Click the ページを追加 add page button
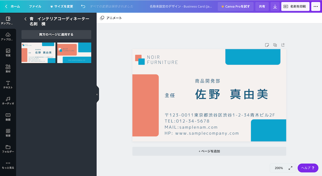Viewport: 322px width, 176px height. (x=209, y=151)
